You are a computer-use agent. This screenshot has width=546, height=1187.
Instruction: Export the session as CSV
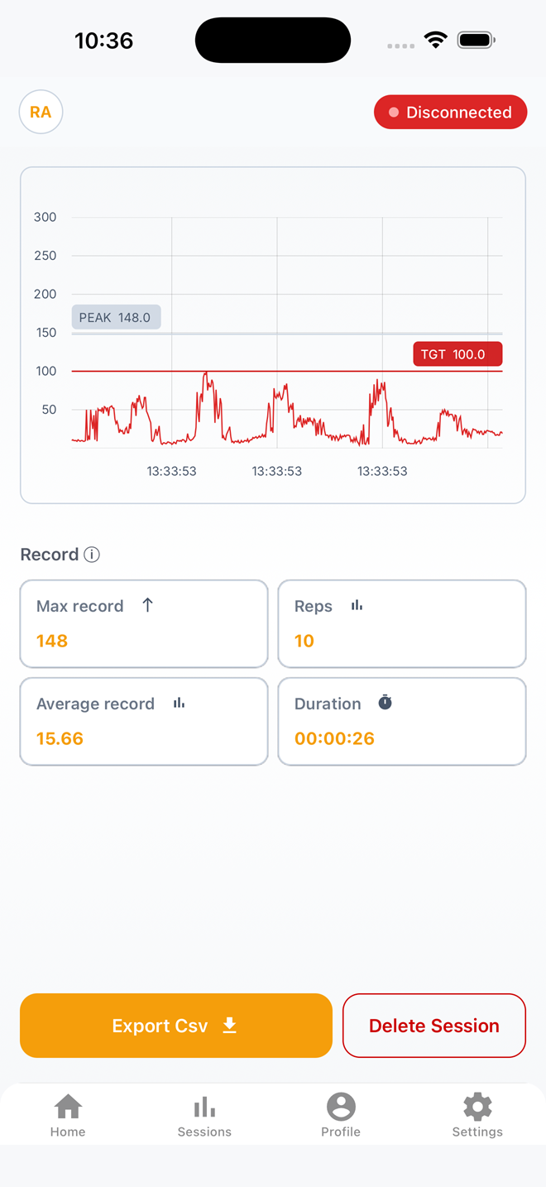click(176, 1026)
